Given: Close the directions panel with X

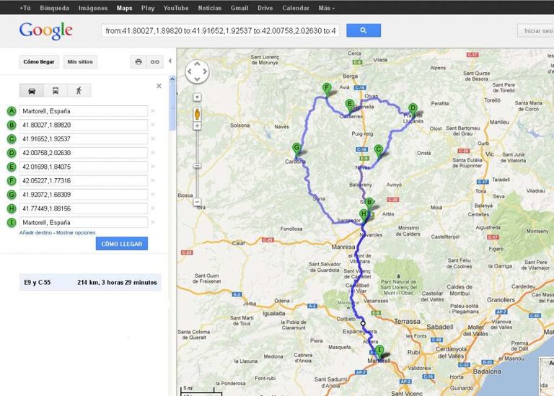Looking at the screenshot, I should [x=159, y=86].
